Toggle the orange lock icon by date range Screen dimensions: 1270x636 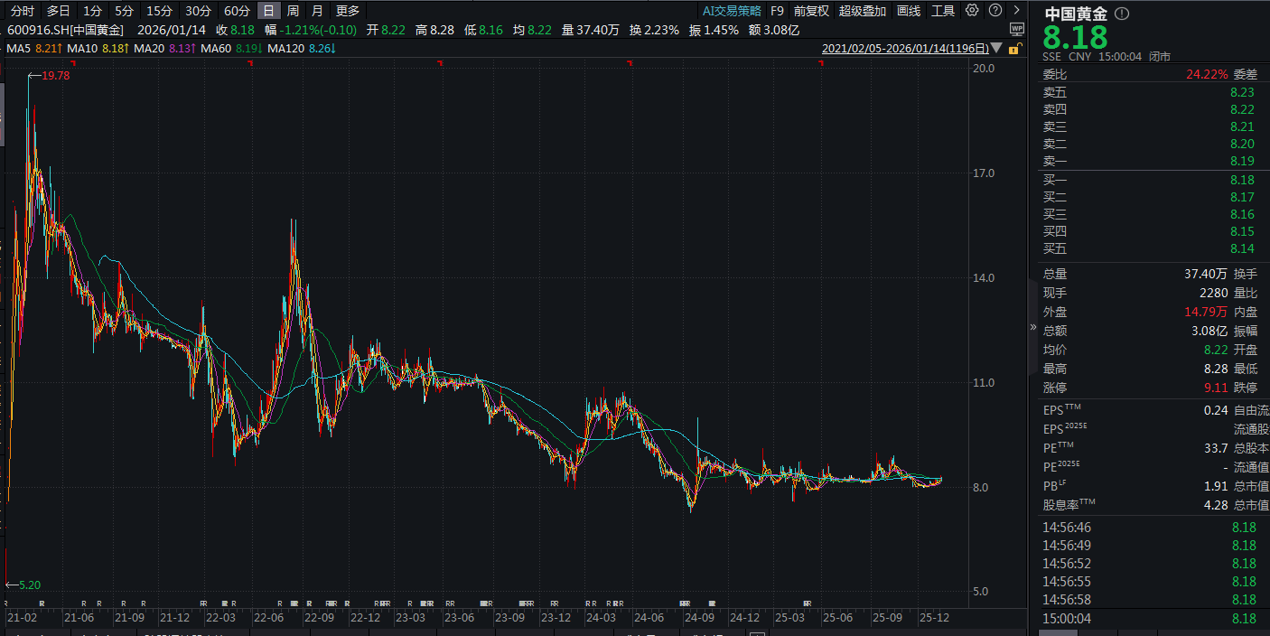1016,48
